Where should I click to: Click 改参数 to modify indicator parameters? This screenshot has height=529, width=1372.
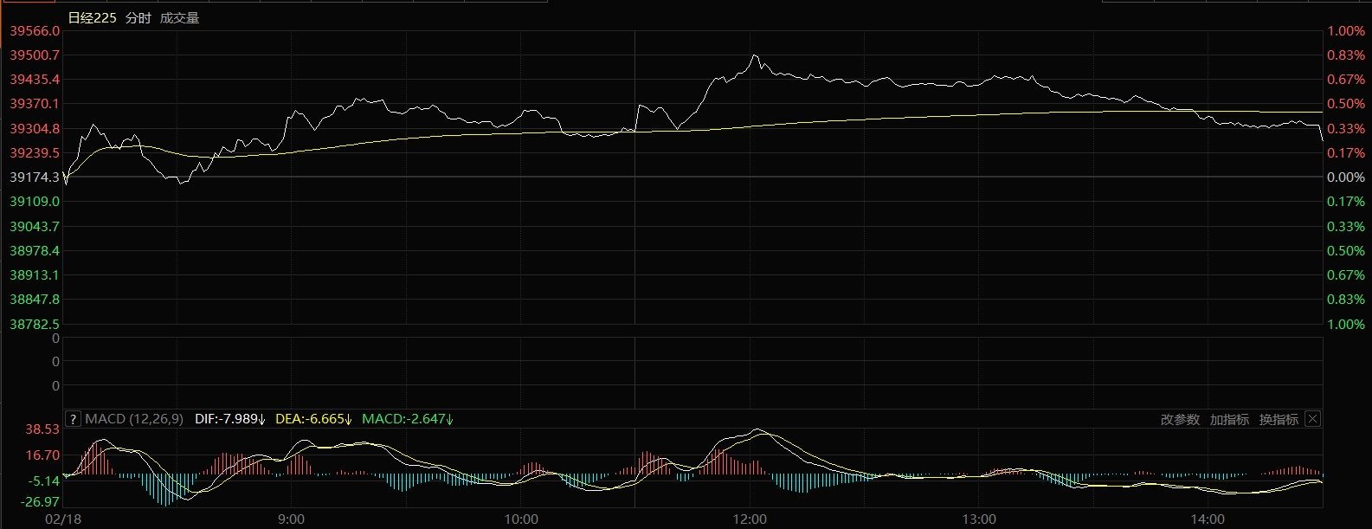(x=1180, y=420)
